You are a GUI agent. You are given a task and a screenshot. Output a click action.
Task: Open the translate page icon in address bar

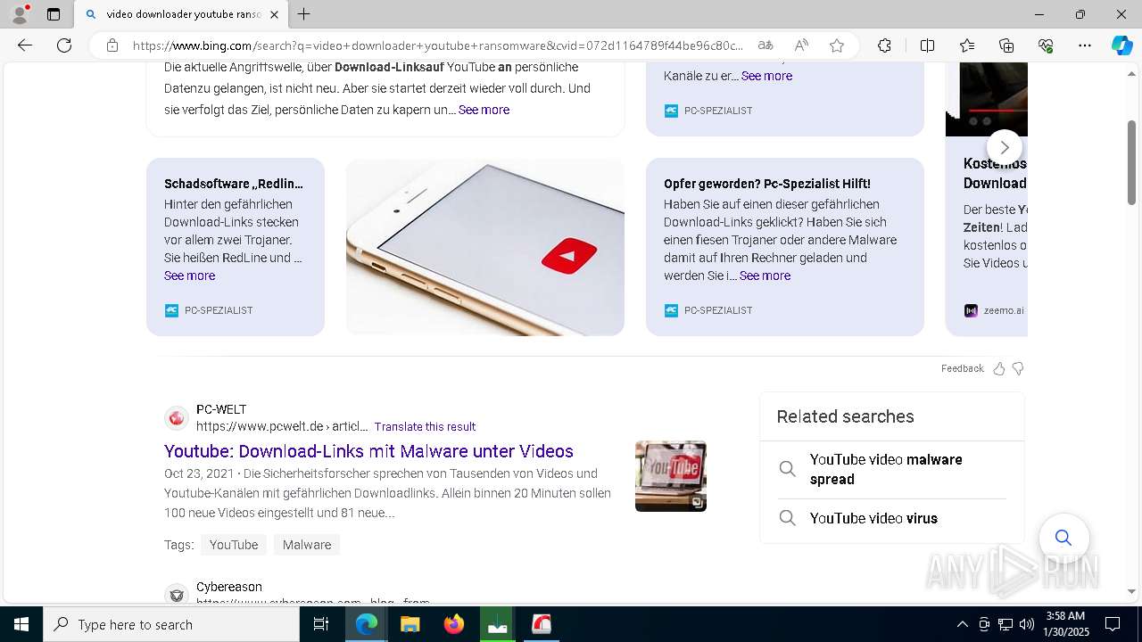tap(765, 45)
